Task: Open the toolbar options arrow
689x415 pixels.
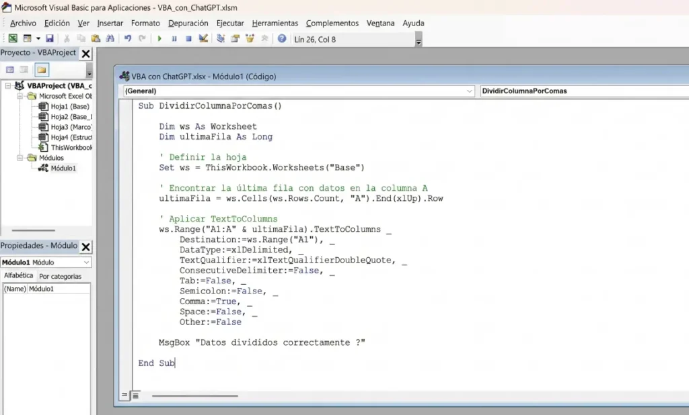Action: click(419, 39)
